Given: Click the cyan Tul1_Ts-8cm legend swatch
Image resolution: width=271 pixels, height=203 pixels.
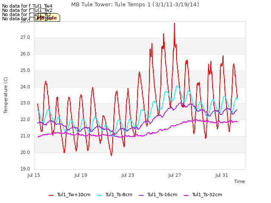Looking at the screenshot, I should point(100,195).
